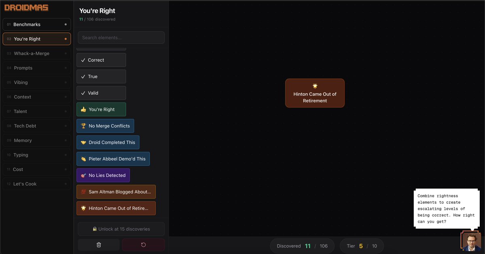Click the handshake icon on Droid Completed This
This screenshot has width=485, height=254.
pos(83,142)
